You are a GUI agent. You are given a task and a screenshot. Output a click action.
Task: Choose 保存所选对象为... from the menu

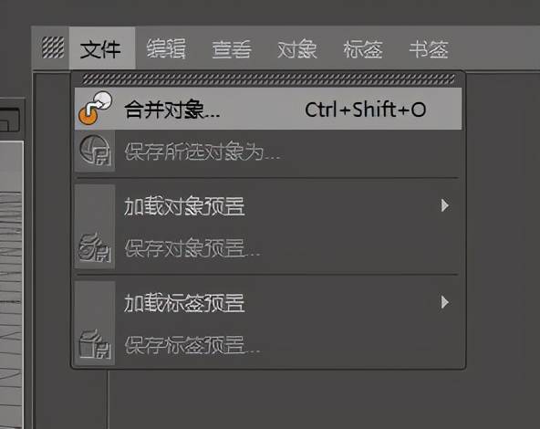tap(268, 151)
